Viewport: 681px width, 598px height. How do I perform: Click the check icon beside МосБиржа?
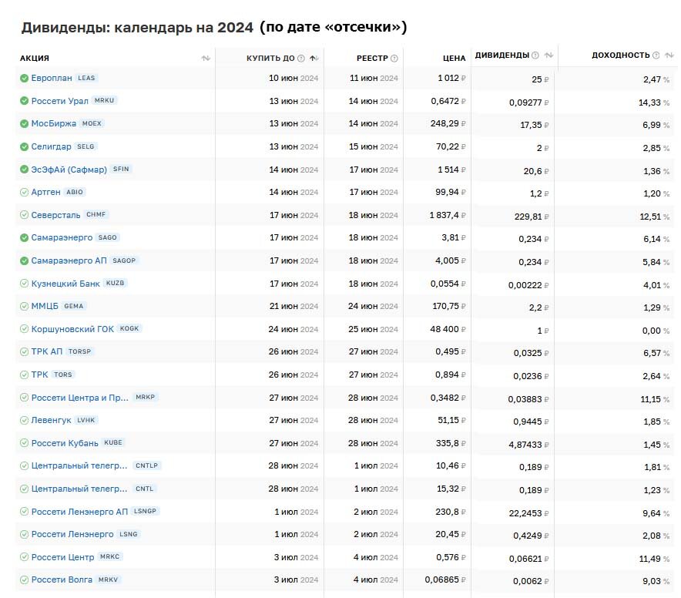(25, 123)
